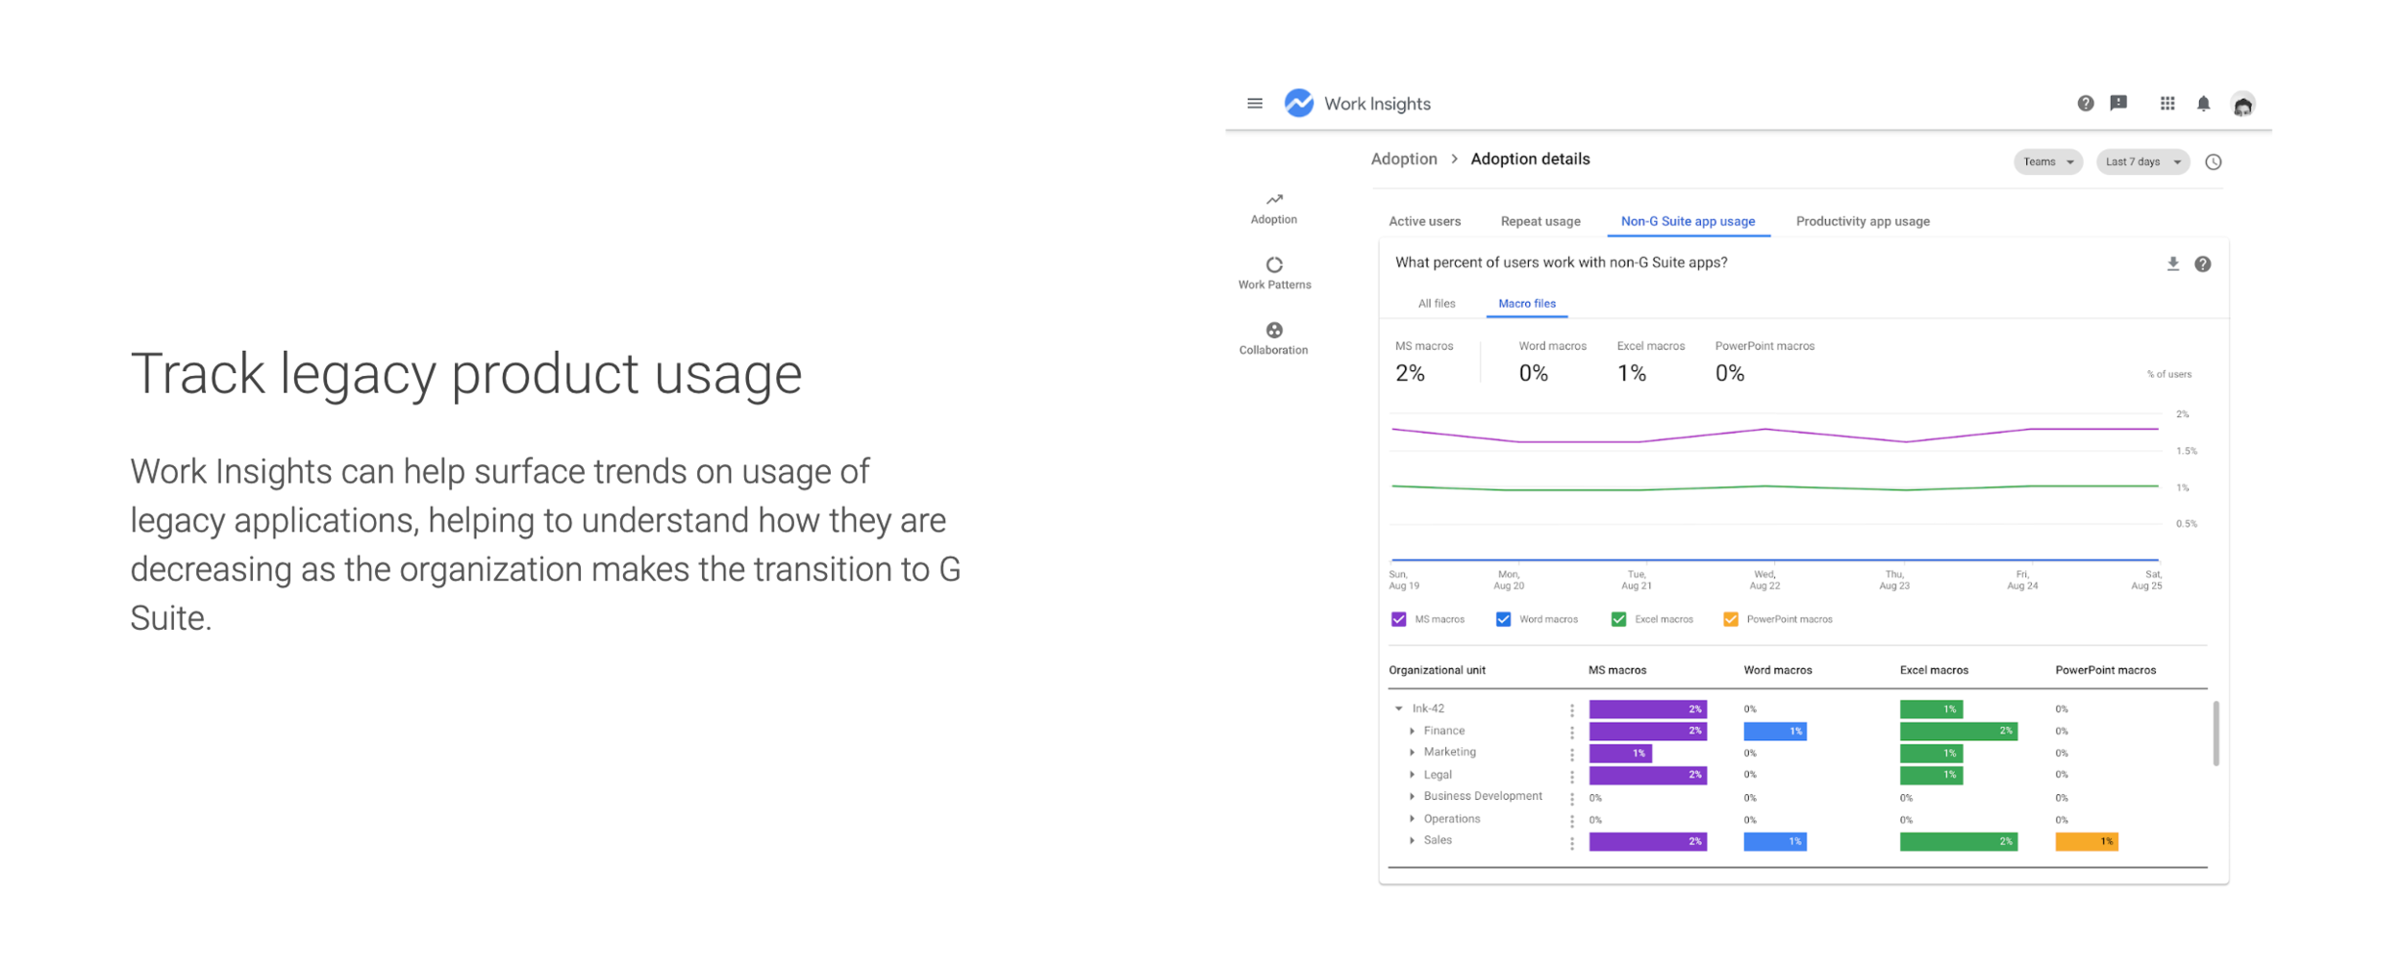
Task: Click the Work Insights logo icon
Action: [1298, 103]
